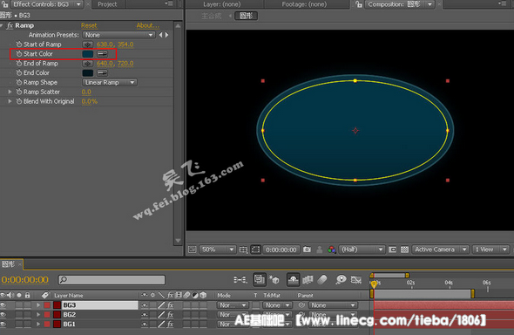
Task: Toggle the Blend With Original stopwatch
Action: (19, 101)
